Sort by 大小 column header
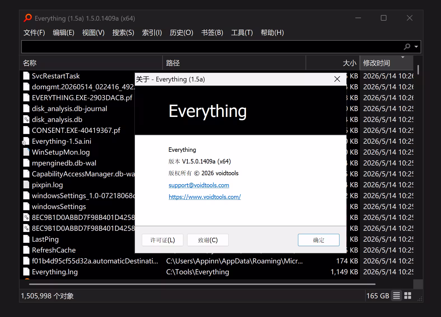 tap(333, 63)
